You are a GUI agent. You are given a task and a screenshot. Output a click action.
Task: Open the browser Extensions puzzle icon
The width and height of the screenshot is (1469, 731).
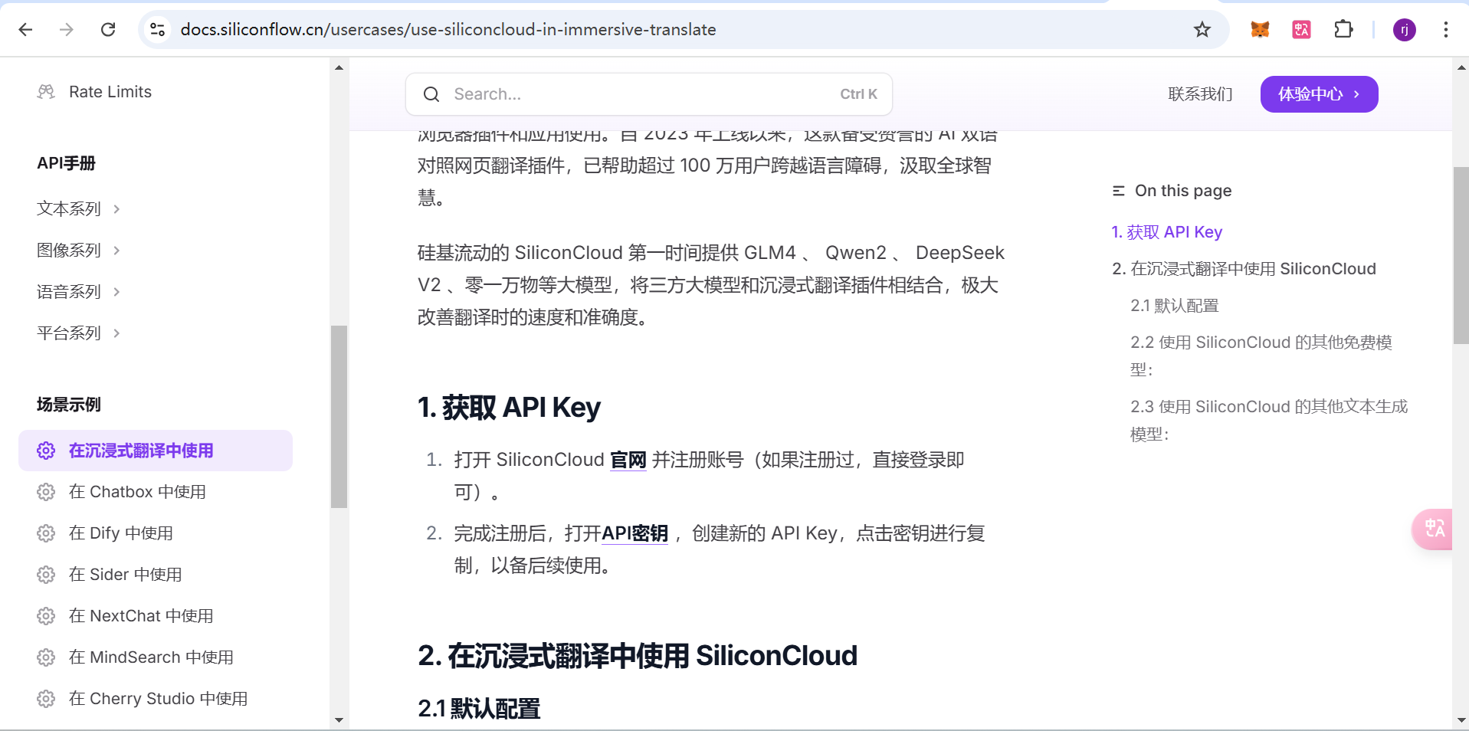pos(1343,30)
